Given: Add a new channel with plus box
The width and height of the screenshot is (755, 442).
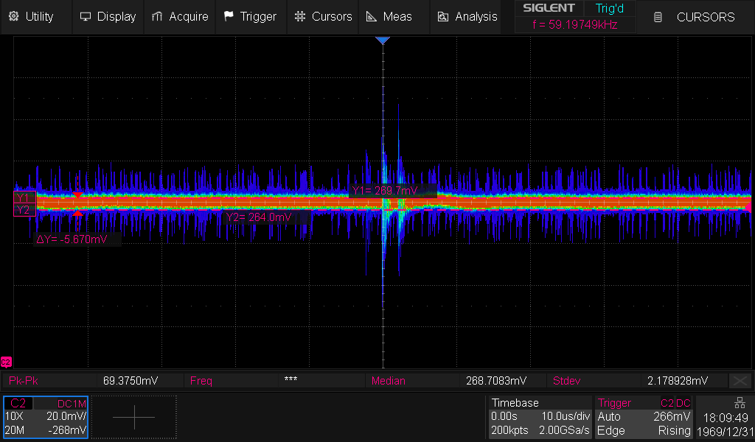Looking at the screenshot, I should click(x=134, y=417).
